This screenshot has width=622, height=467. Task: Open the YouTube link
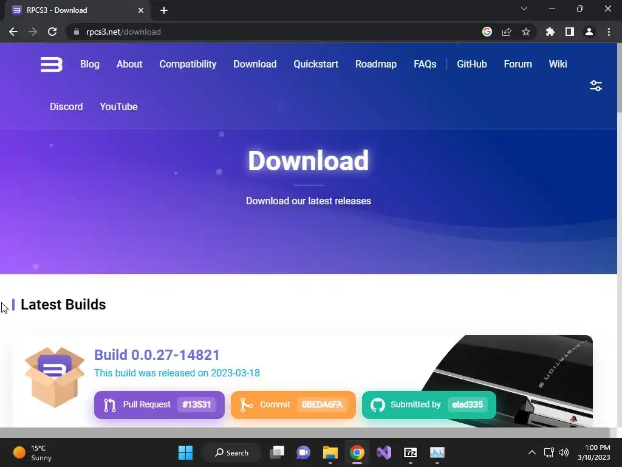click(x=118, y=107)
